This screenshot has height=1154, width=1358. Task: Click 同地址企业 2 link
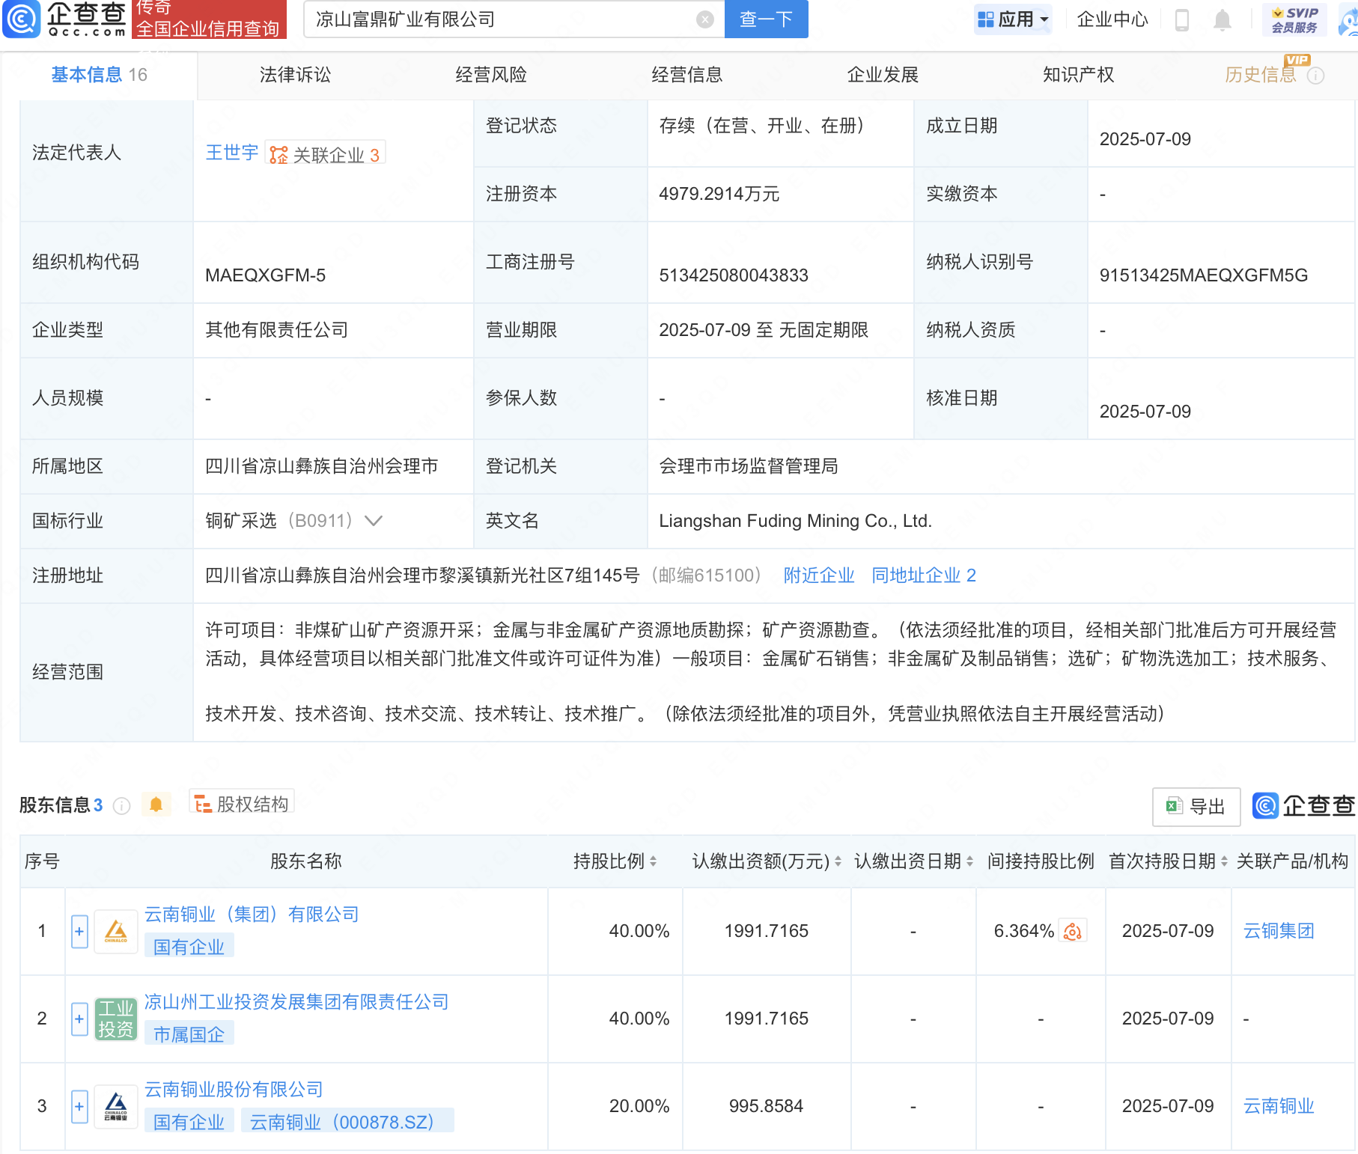[x=924, y=576]
